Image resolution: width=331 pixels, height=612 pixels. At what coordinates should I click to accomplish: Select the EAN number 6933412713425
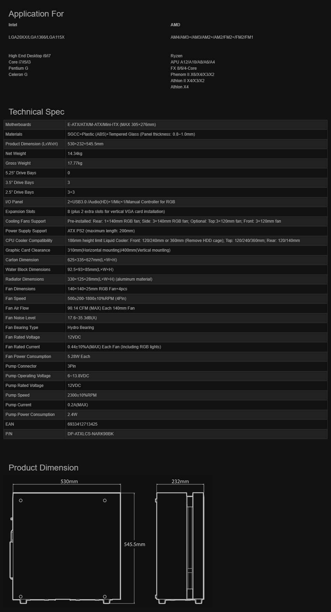(82, 424)
